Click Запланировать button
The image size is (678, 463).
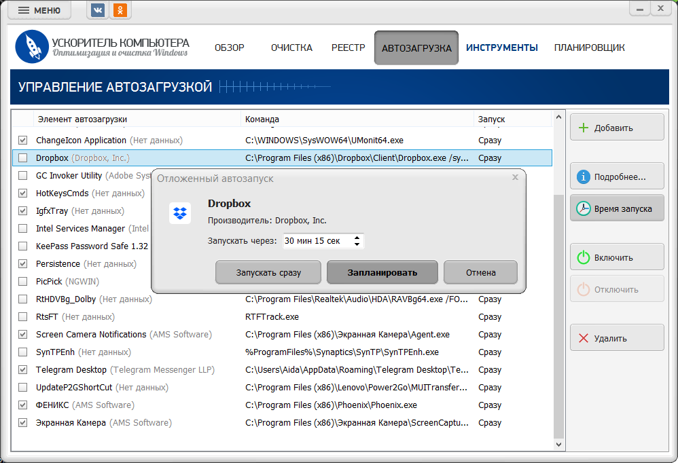[382, 272]
